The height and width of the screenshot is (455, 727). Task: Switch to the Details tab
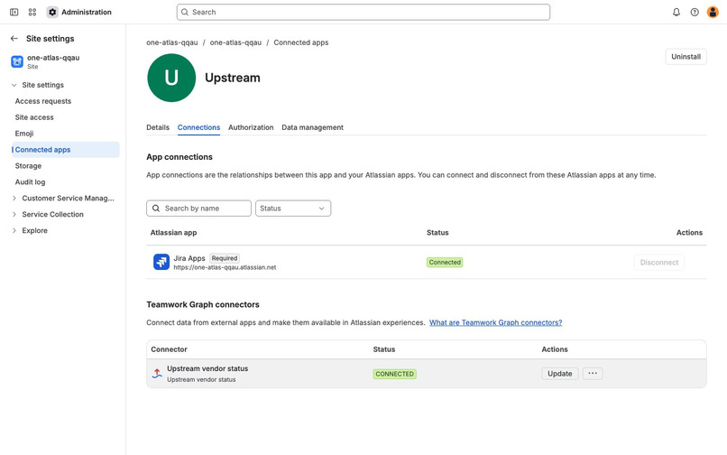[158, 127]
